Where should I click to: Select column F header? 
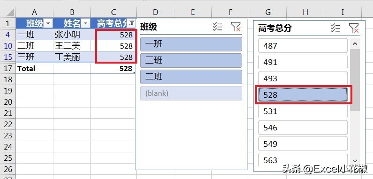pos(230,12)
